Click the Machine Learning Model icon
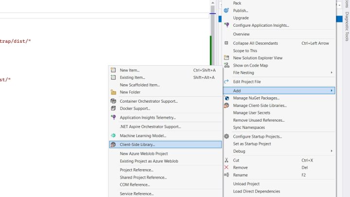The height and width of the screenshot is (197, 350). [x=113, y=135]
